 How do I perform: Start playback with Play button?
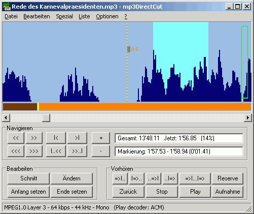tap(195, 192)
